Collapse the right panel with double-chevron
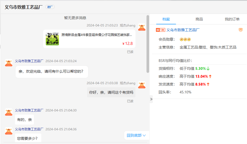Viewport: 247px width, 144px height. click(x=151, y=99)
